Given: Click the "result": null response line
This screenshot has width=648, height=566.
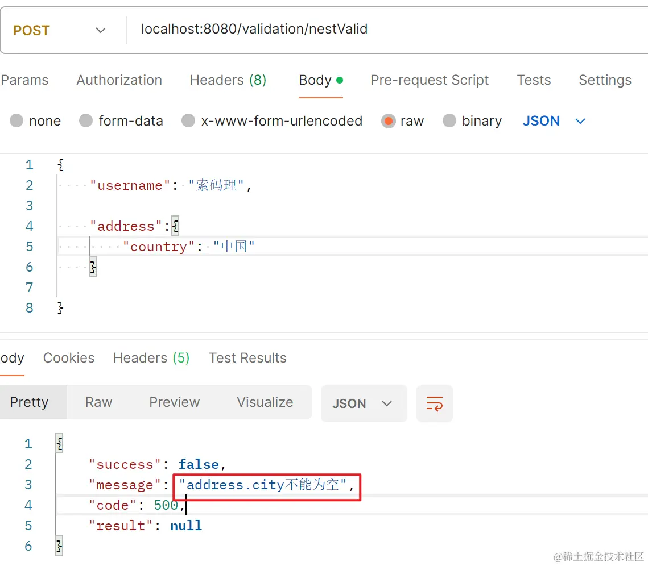Looking at the screenshot, I should (x=145, y=526).
